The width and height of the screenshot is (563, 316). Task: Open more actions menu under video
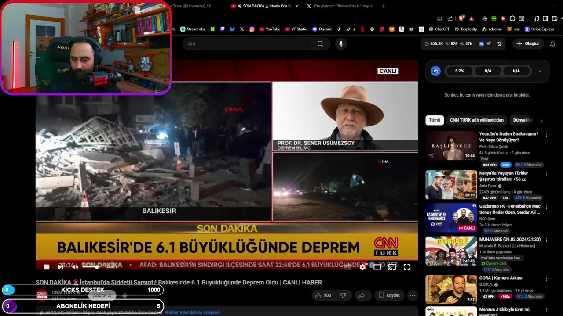click(413, 295)
